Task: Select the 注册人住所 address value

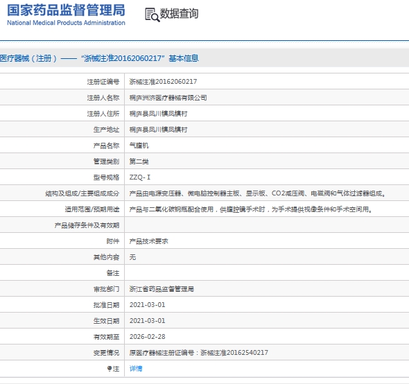Action: 158,114
